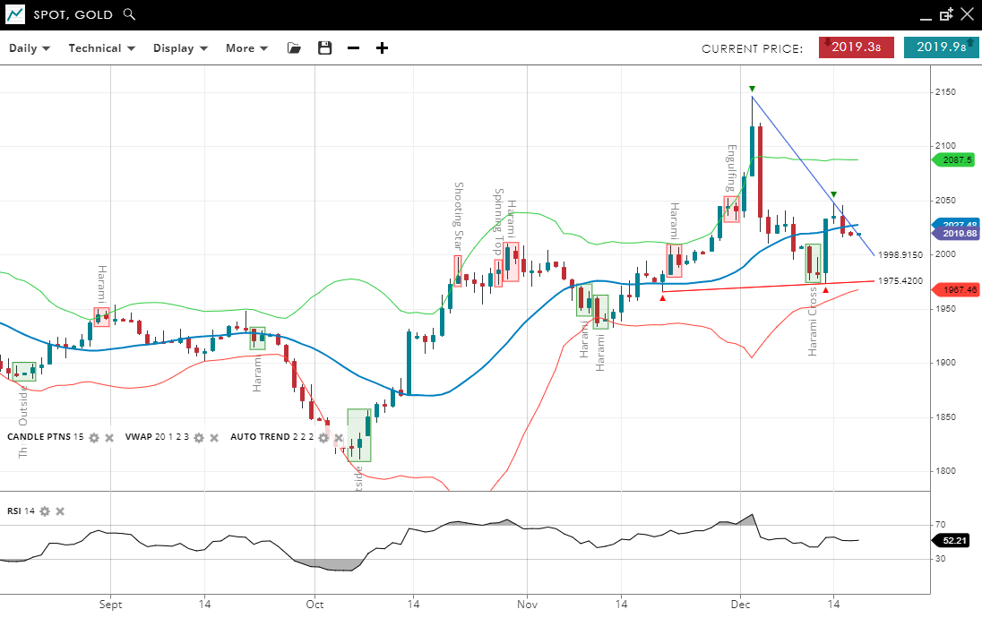Click the green 2087.5 price axis label

pos(957,159)
